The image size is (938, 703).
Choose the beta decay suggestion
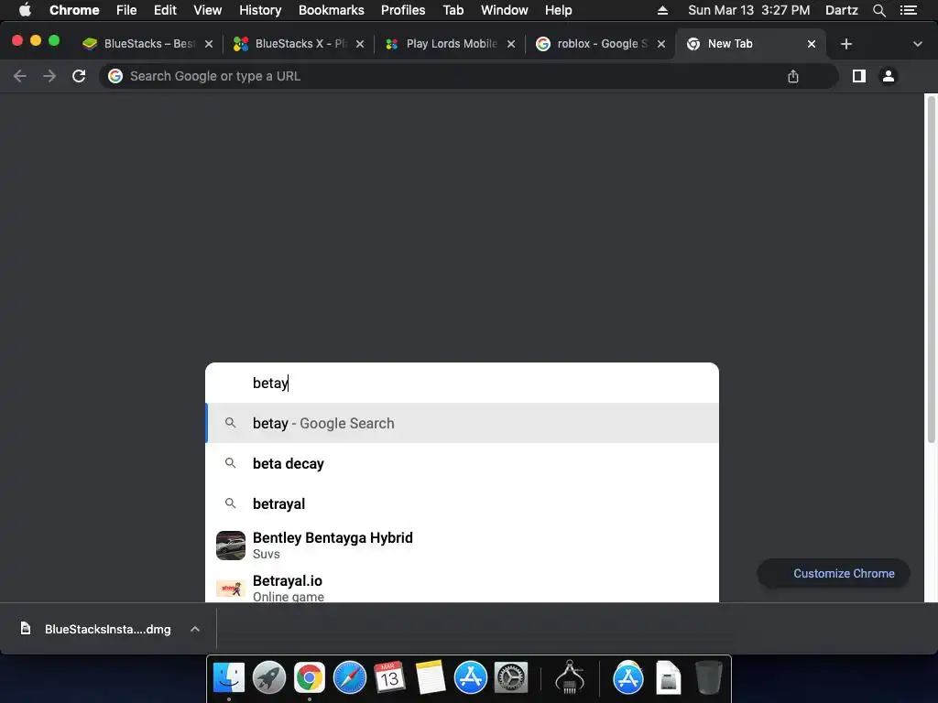pos(462,463)
